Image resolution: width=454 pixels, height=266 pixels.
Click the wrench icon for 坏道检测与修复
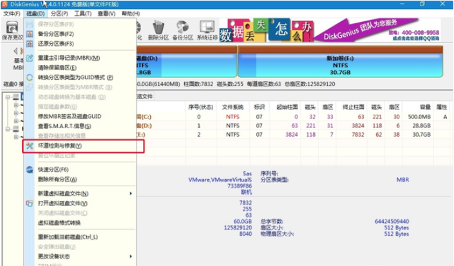pos(30,146)
